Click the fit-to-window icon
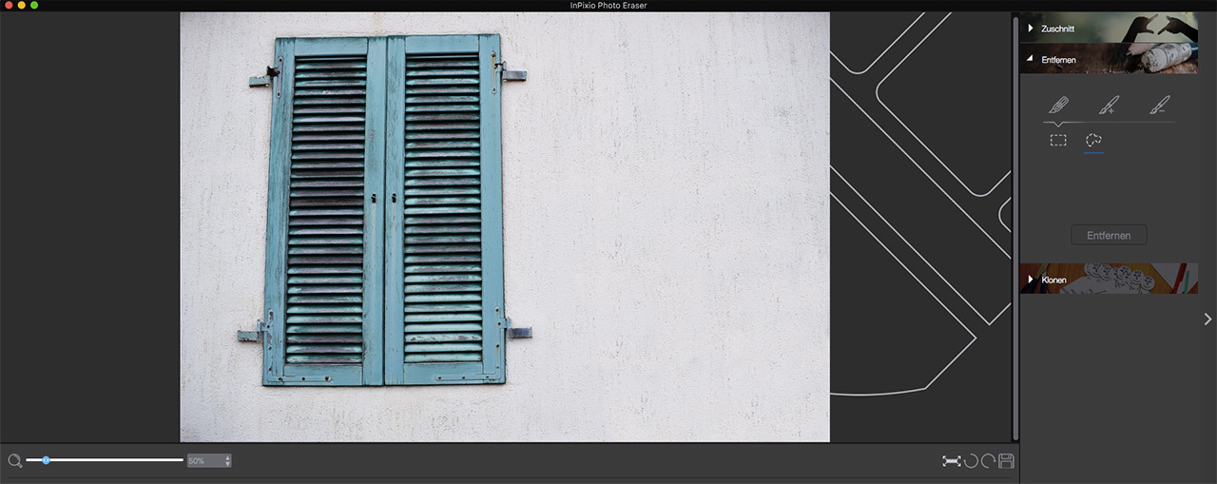1217x484 pixels. point(951,461)
